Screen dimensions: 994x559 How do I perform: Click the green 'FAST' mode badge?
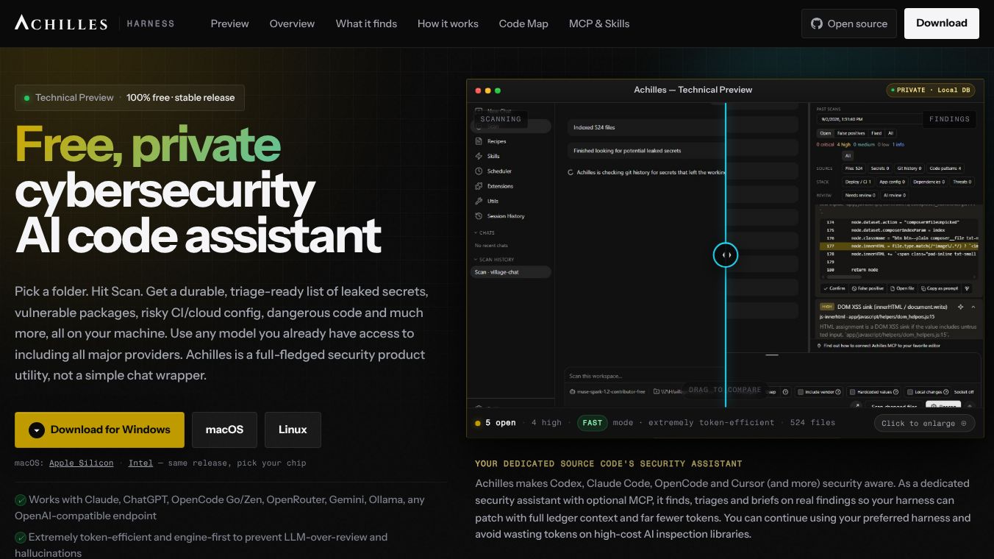coord(593,423)
